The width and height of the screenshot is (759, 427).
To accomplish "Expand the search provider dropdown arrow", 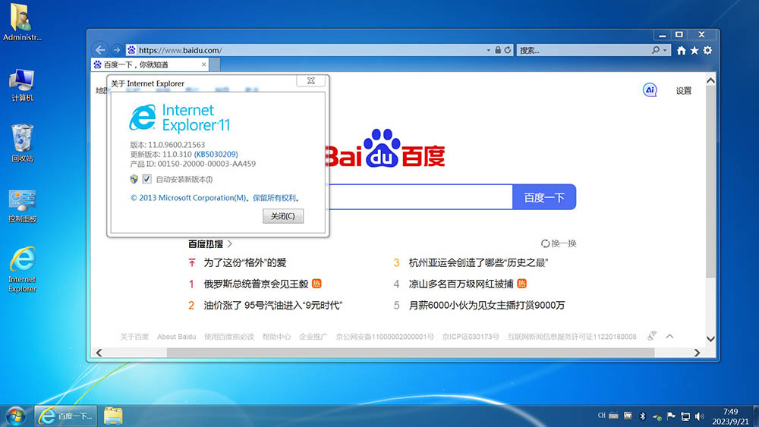I will [666, 50].
